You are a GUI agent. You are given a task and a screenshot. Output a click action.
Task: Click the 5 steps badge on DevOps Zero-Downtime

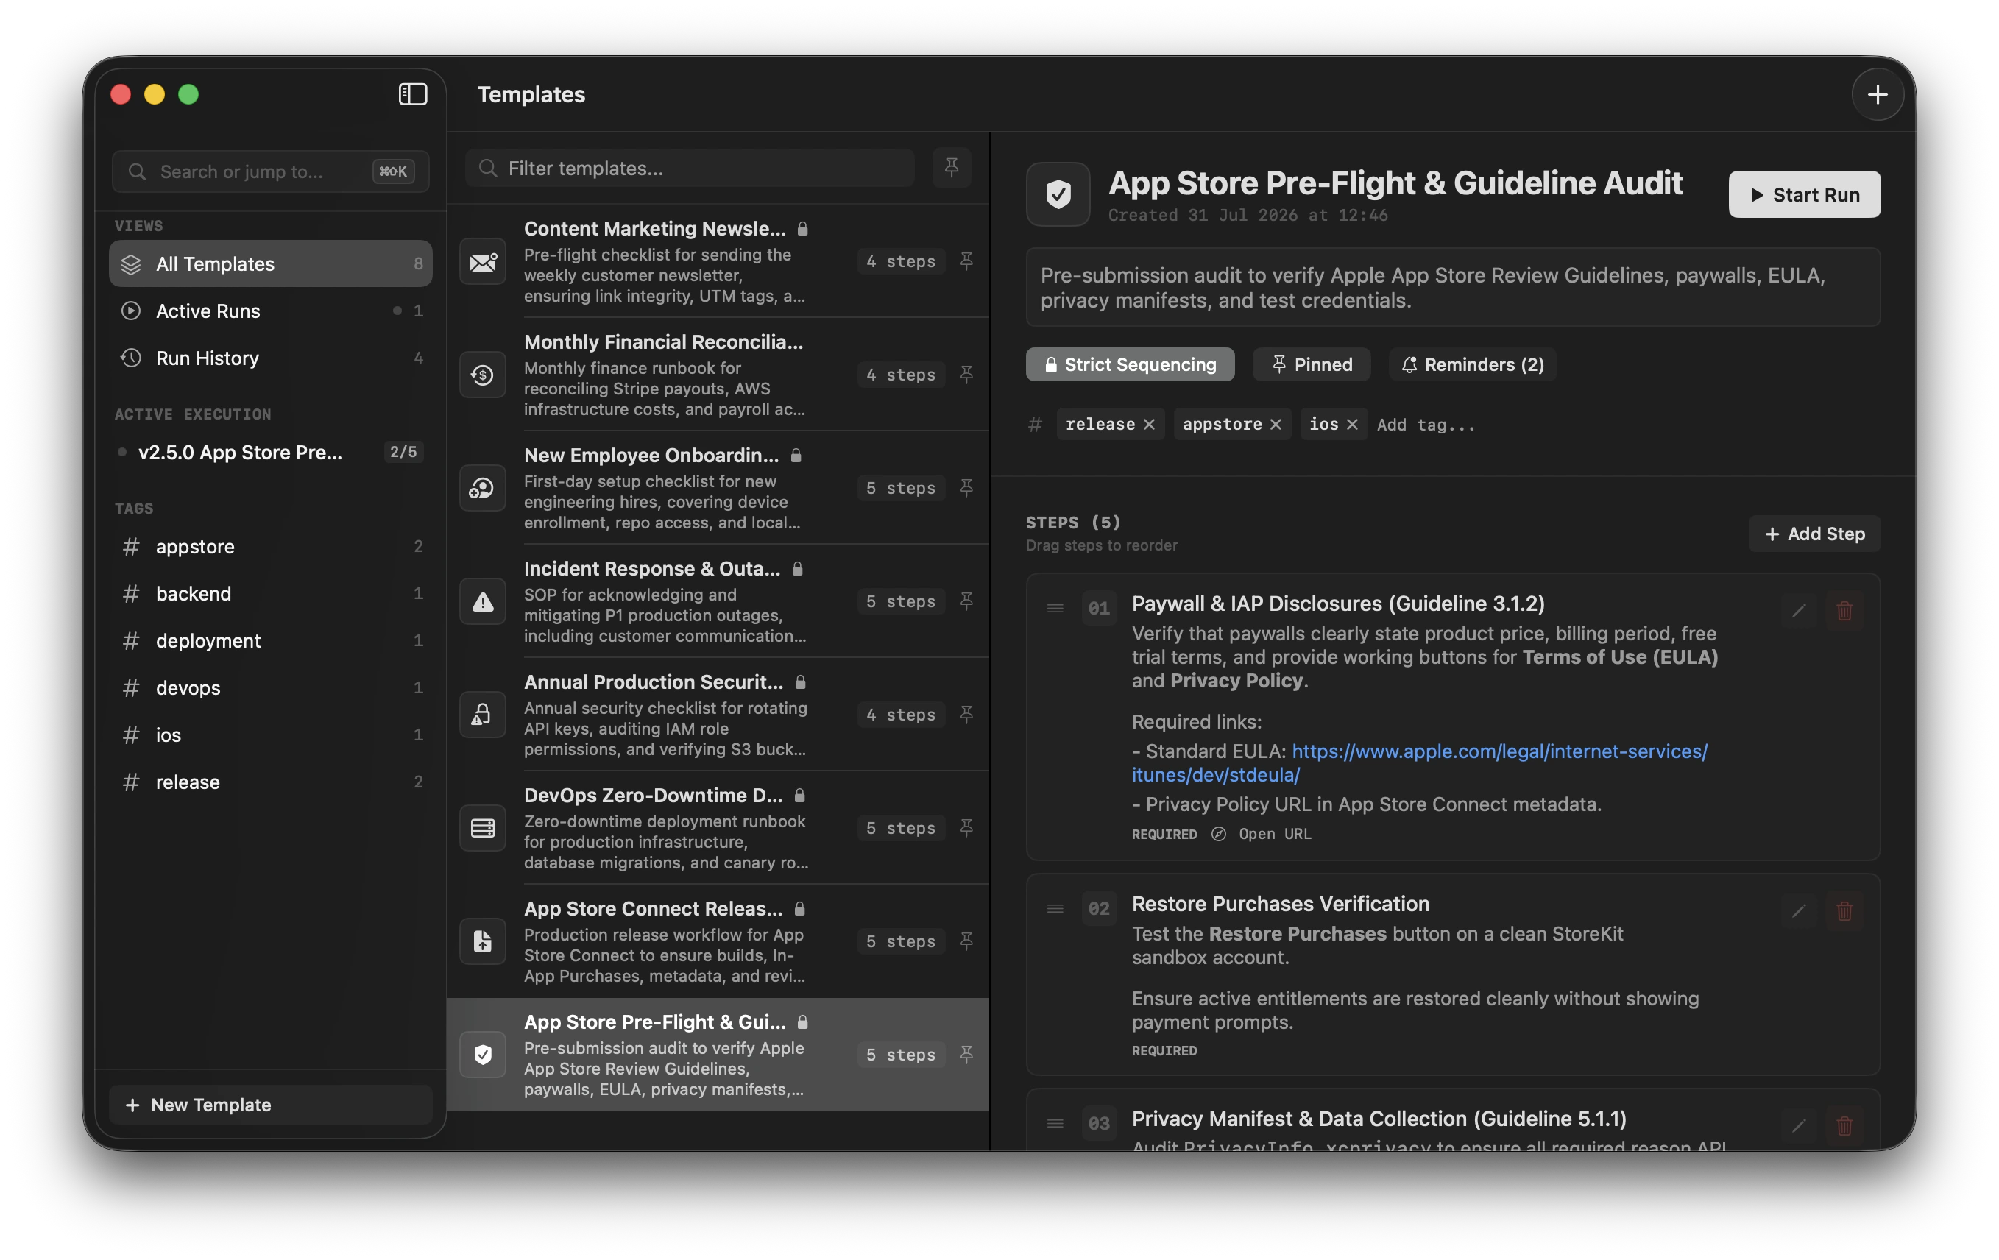901,829
